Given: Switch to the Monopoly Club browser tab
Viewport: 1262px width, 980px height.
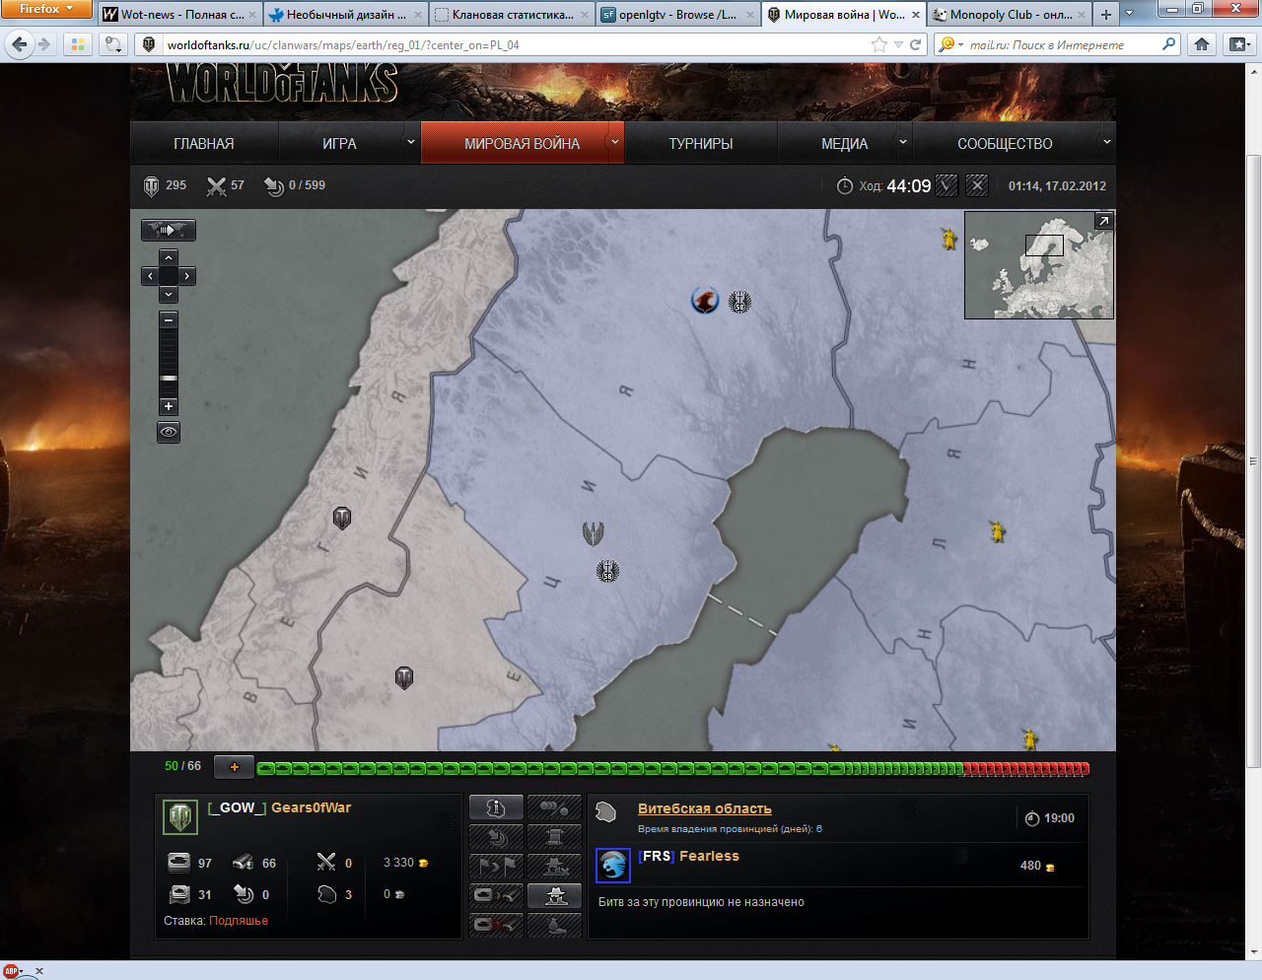Looking at the screenshot, I should (1010, 15).
